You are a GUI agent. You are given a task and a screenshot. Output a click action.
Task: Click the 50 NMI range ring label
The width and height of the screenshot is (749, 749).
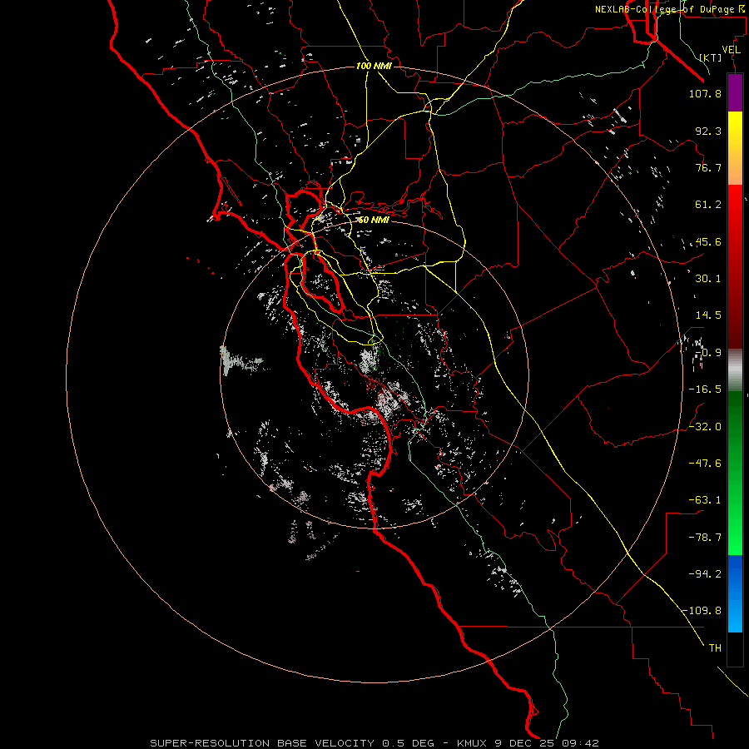374,220
